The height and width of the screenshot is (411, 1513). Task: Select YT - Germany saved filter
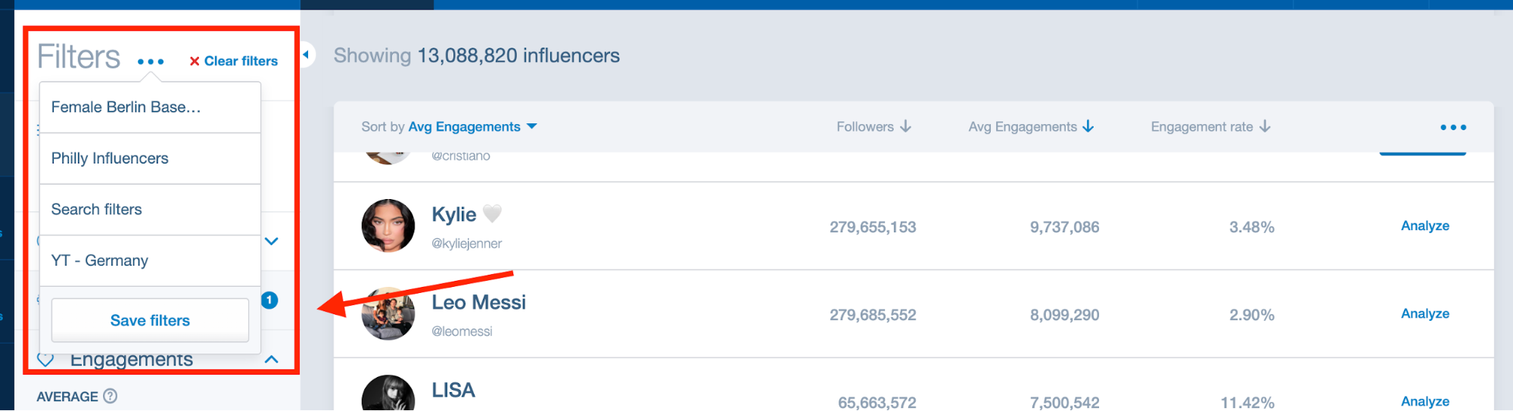[150, 260]
